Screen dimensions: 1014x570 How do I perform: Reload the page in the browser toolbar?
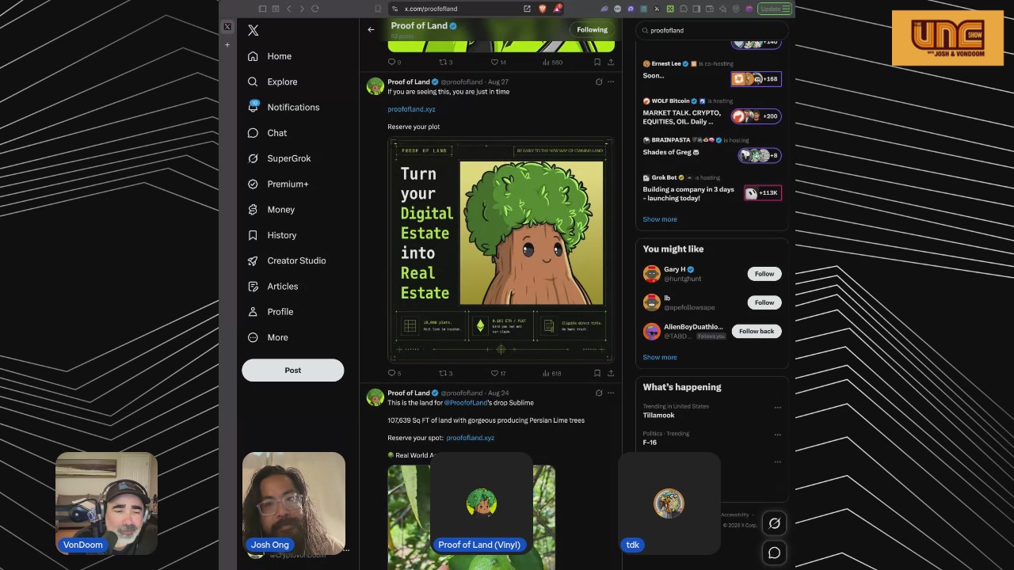[315, 9]
